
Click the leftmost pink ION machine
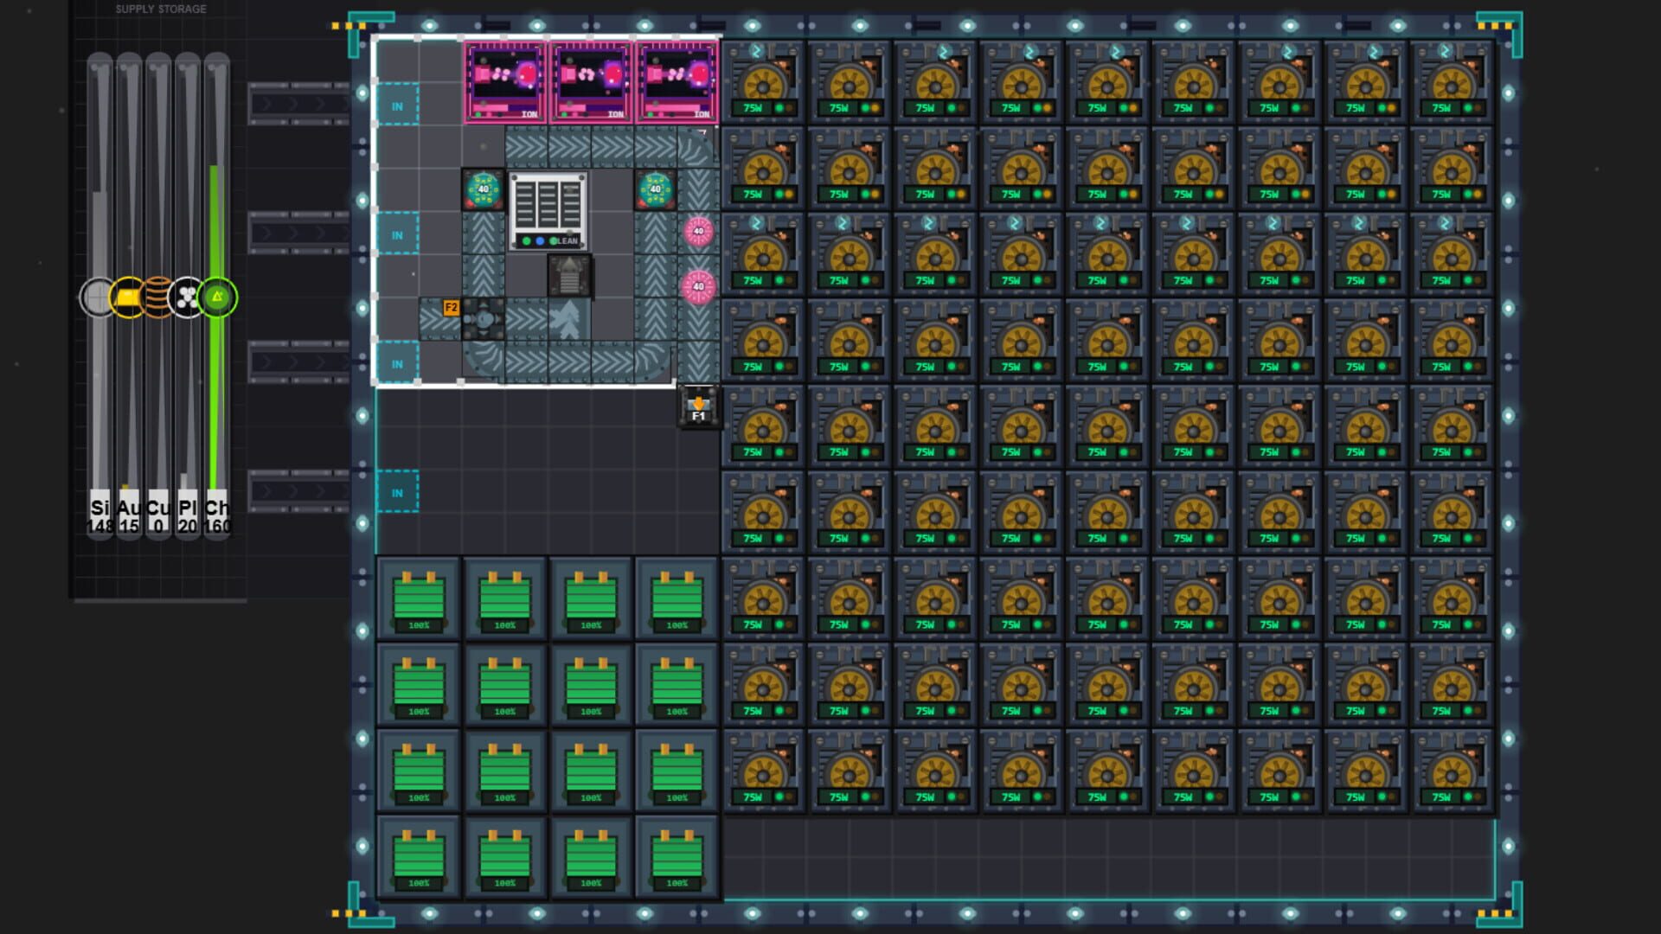pos(506,78)
